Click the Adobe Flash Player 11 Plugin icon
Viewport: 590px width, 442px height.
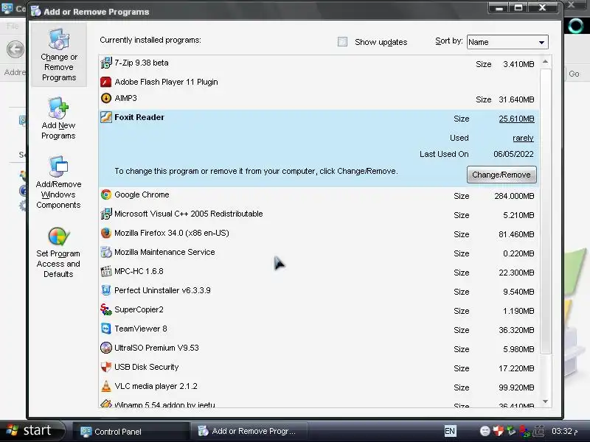106,82
